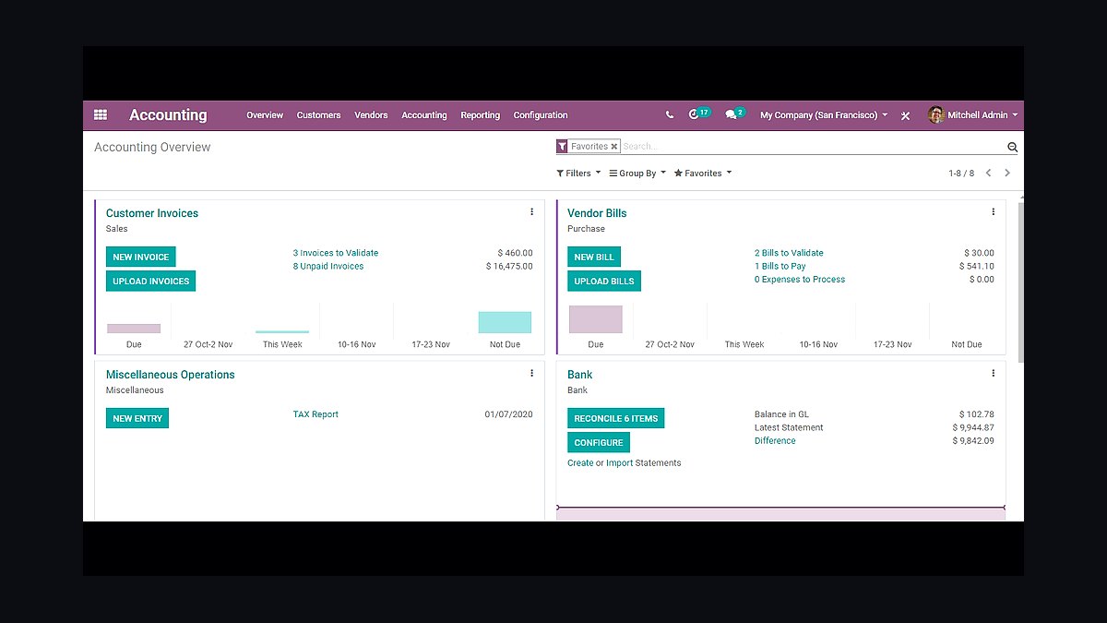Click the Bank CONFIGURE button
Image resolution: width=1107 pixels, height=623 pixels.
tap(599, 442)
